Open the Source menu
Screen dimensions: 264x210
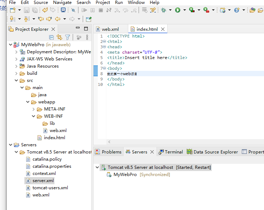(41, 3)
